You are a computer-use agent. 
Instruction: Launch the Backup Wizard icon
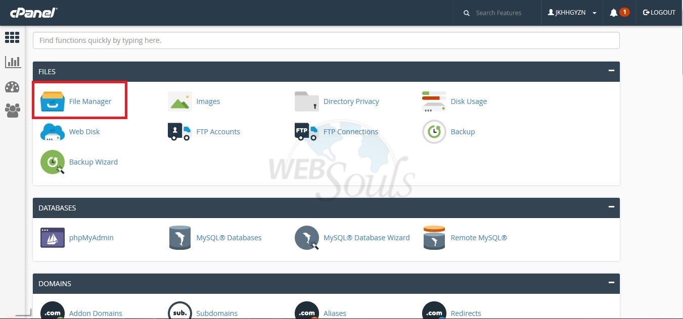pyautogui.click(x=53, y=162)
